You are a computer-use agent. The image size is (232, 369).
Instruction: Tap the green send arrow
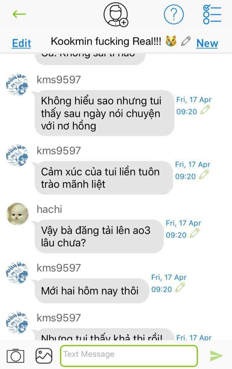216,356
